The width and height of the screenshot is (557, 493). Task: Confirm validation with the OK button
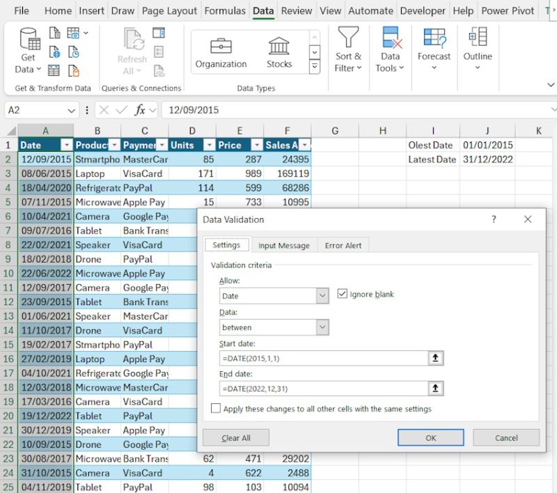coord(430,438)
